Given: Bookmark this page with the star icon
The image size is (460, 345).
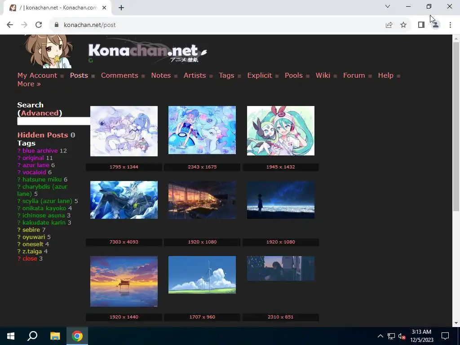Looking at the screenshot, I should point(403,25).
